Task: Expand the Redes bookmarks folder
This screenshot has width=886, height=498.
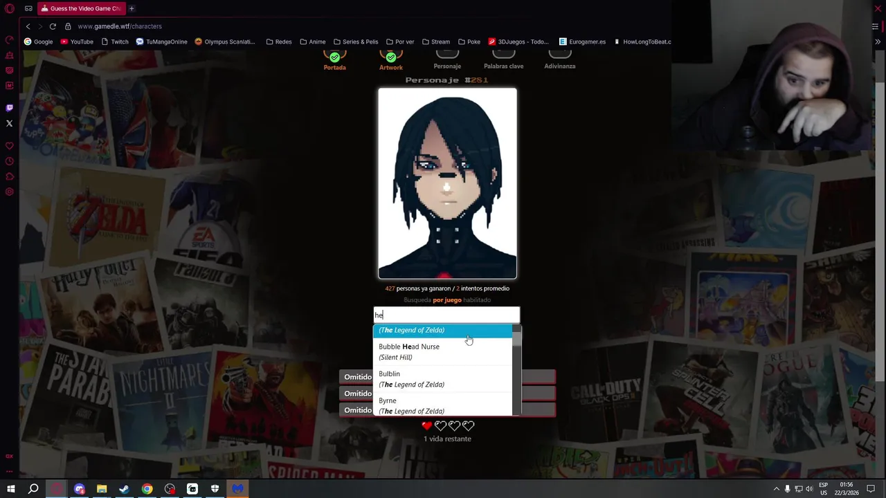Action: [279, 41]
